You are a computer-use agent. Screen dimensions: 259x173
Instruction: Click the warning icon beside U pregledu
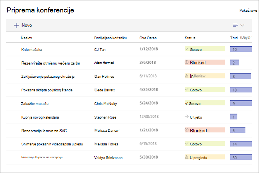(186, 157)
